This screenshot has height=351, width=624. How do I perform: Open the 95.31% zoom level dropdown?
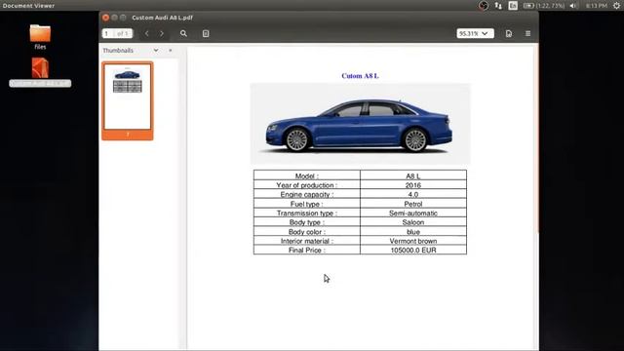point(476,34)
